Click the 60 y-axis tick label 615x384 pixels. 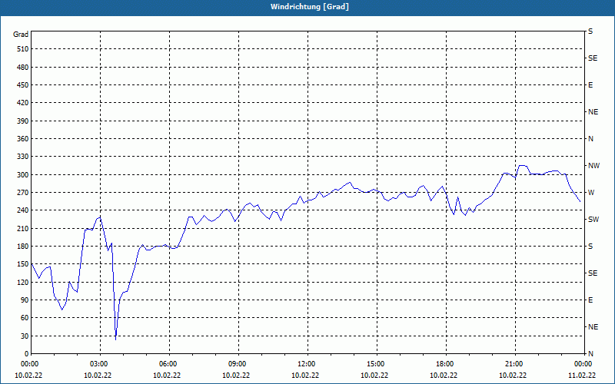(24, 318)
